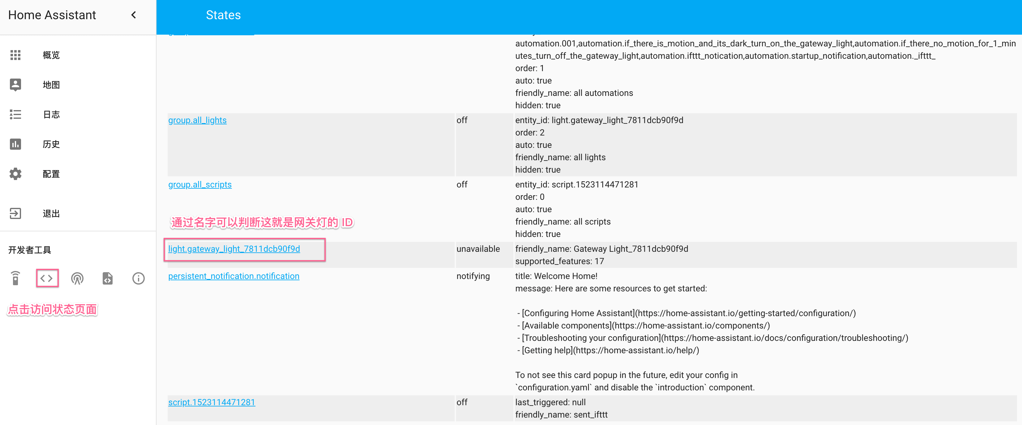This screenshot has width=1022, height=425.
Task: Click the map person icon (地图)
Action: [x=15, y=84]
